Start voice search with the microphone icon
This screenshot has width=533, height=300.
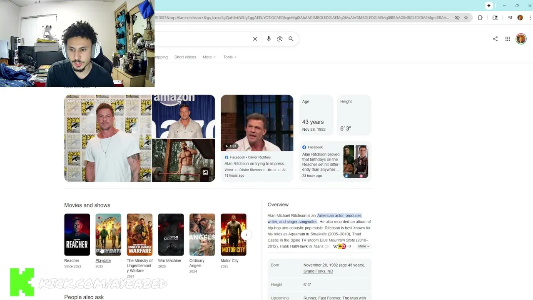click(269, 39)
